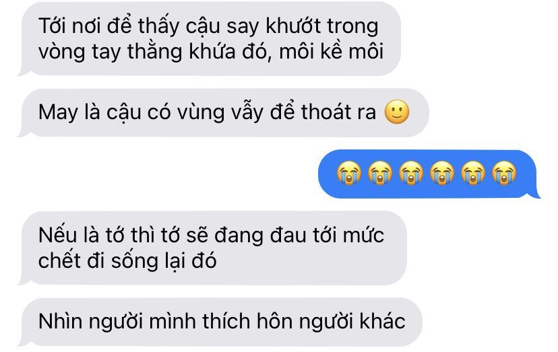Click the third crying emoji
558x352 pixels.
tap(411, 173)
